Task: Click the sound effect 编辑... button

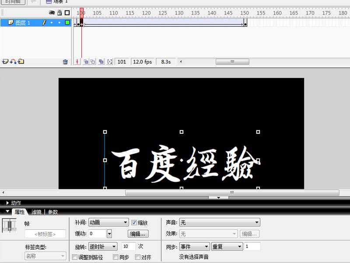Action: [x=250, y=234]
